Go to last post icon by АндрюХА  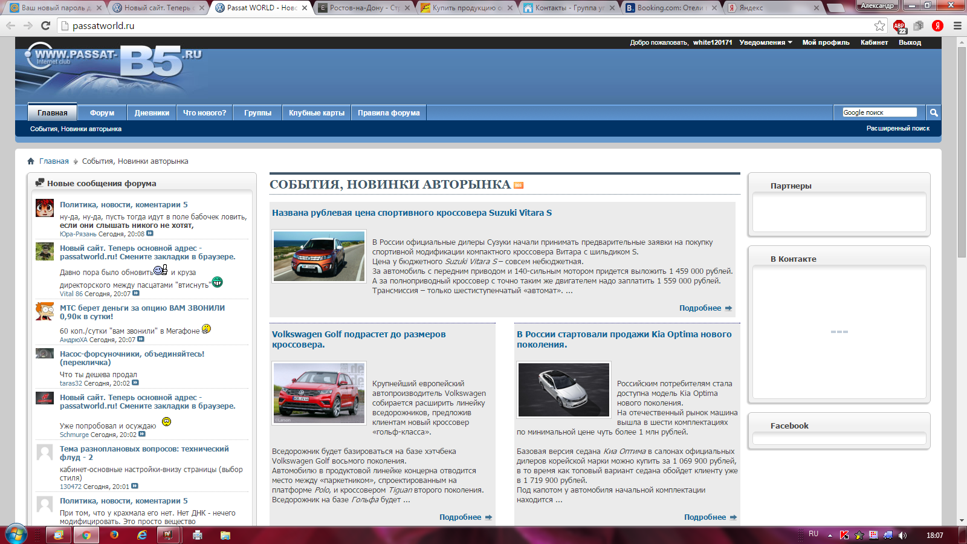click(141, 339)
